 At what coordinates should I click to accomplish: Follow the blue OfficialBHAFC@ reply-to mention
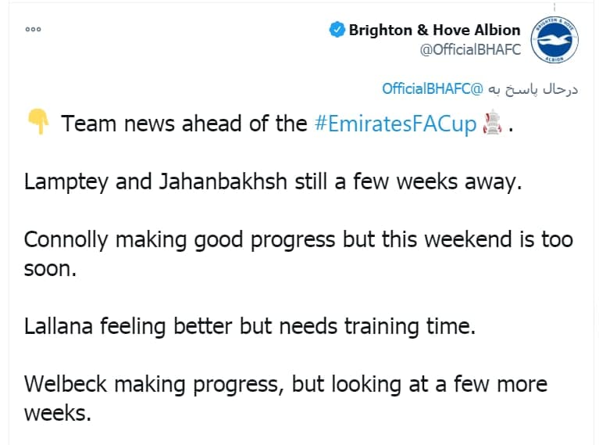[433, 89]
